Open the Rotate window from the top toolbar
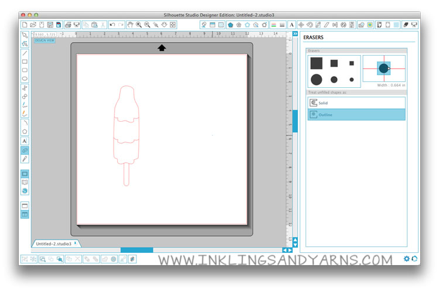This screenshot has height=291, width=439. point(310,25)
